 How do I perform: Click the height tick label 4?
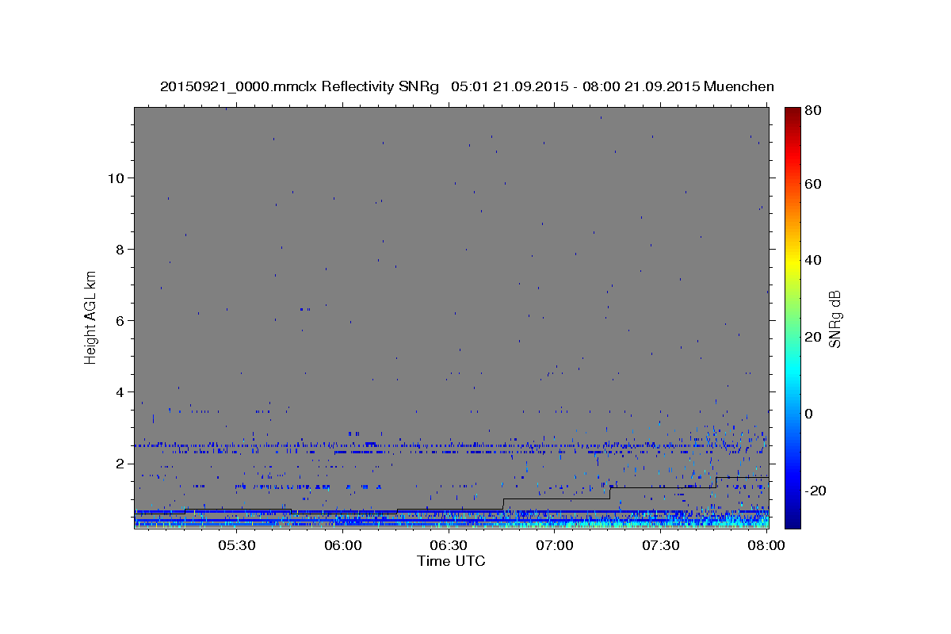pyautogui.click(x=121, y=391)
